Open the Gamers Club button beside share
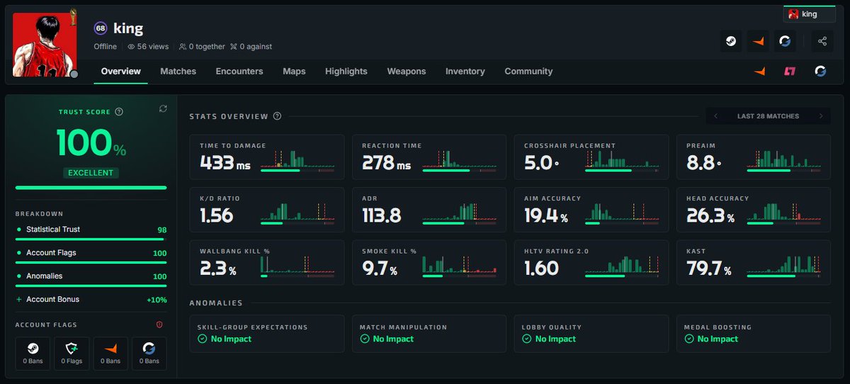 (x=785, y=41)
